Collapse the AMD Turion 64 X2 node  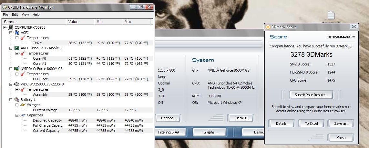click(11, 48)
